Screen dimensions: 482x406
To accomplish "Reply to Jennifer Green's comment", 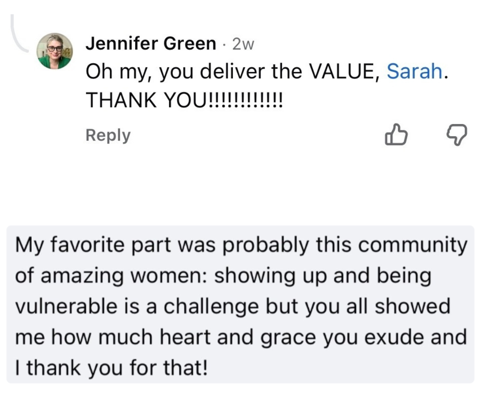I will 108,135.
